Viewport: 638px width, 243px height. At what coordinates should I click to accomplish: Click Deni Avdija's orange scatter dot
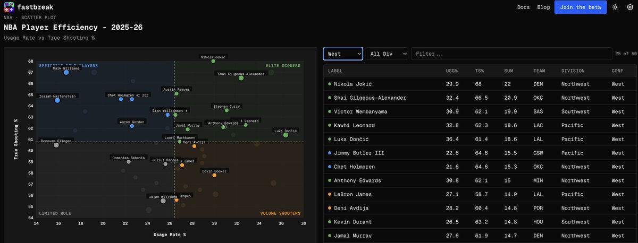click(194, 146)
